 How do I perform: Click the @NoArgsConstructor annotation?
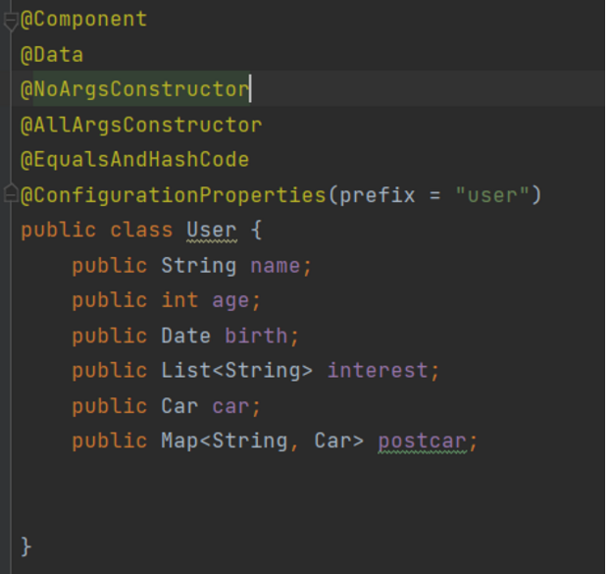pyautogui.click(x=134, y=89)
